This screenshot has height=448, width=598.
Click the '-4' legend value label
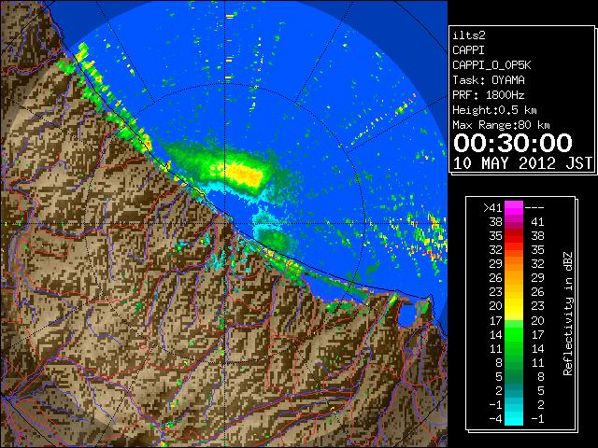[496, 419]
